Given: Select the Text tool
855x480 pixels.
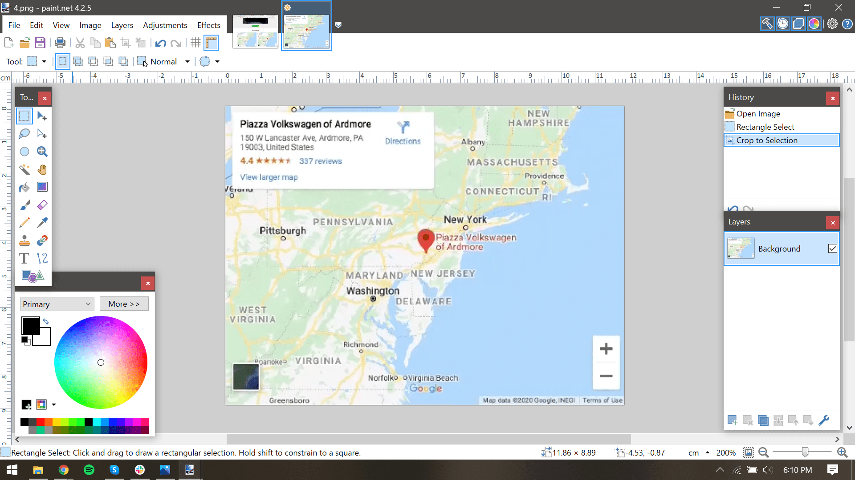Looking at the screenshot, I should click(24, 259).
